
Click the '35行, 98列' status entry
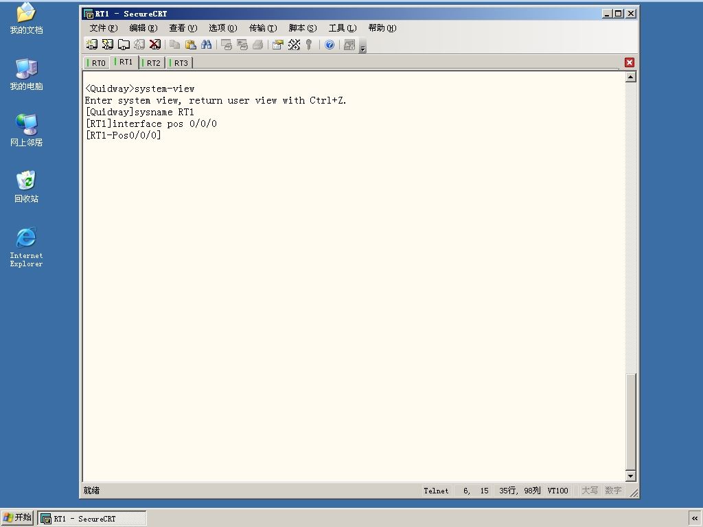pos(520,491)
